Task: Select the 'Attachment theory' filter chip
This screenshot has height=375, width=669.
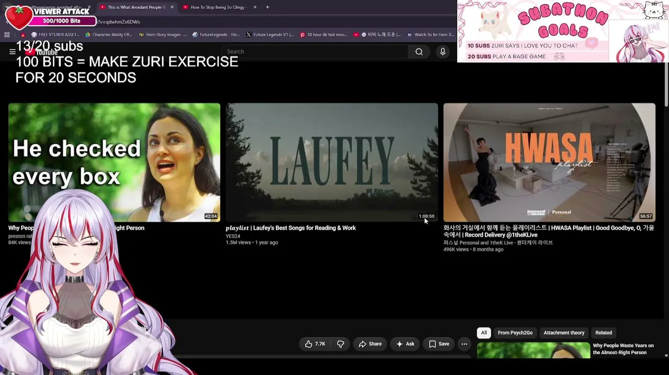Action: 564,333
